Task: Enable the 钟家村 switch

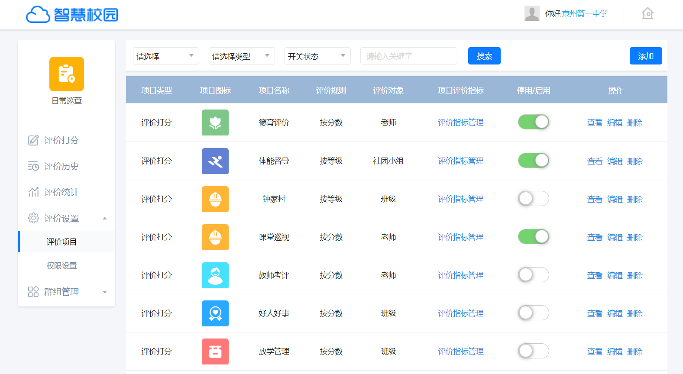Action: (x=534, y=199)
